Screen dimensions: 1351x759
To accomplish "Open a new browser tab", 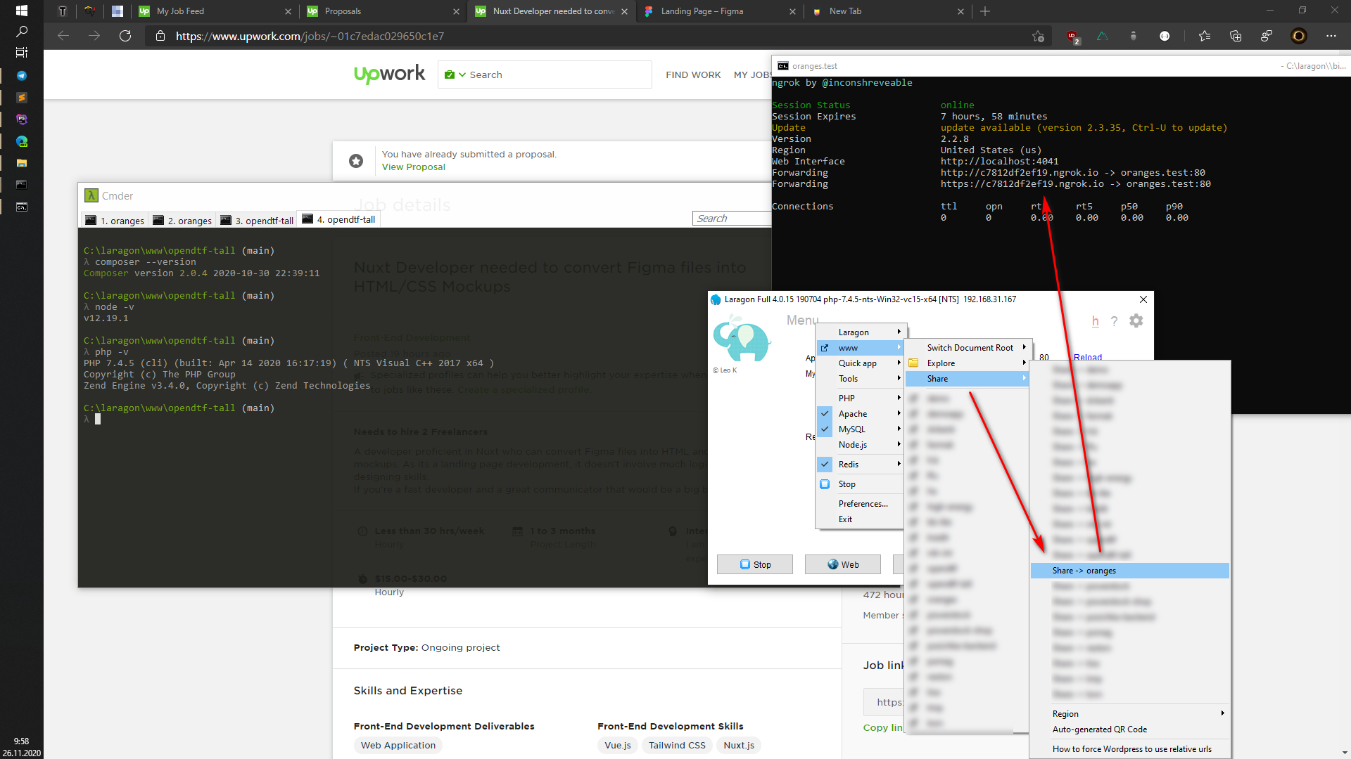I will pyautogui.click(x=985, y=11).
